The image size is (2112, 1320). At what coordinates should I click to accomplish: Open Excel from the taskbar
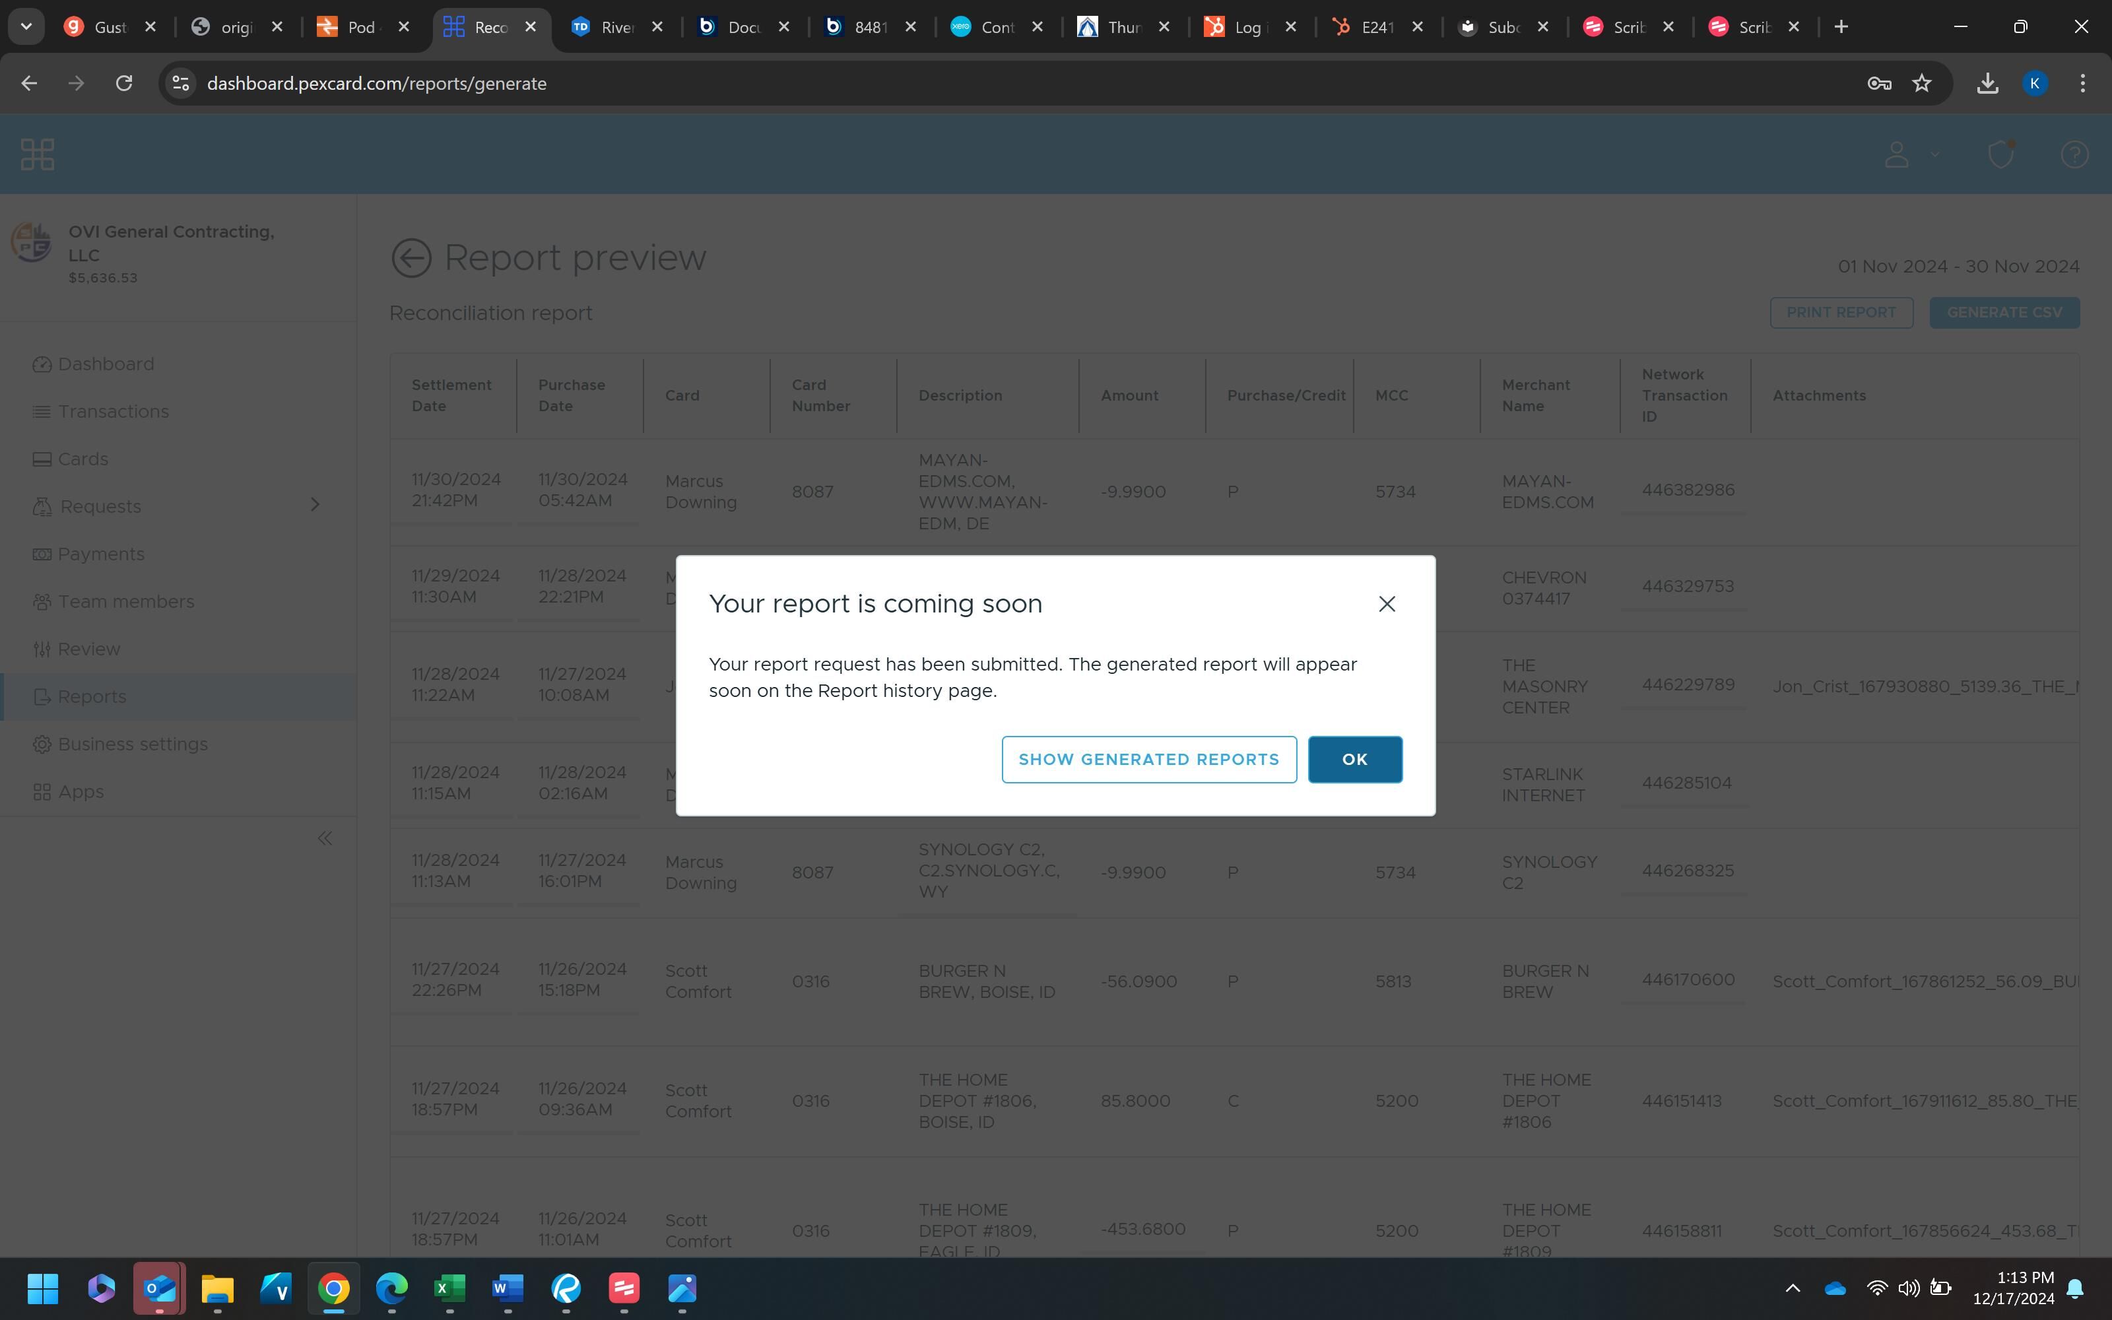[449, 1288]
